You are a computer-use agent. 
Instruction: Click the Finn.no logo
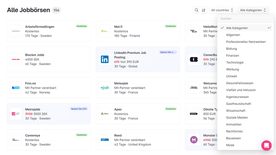[x=16, y=88]
